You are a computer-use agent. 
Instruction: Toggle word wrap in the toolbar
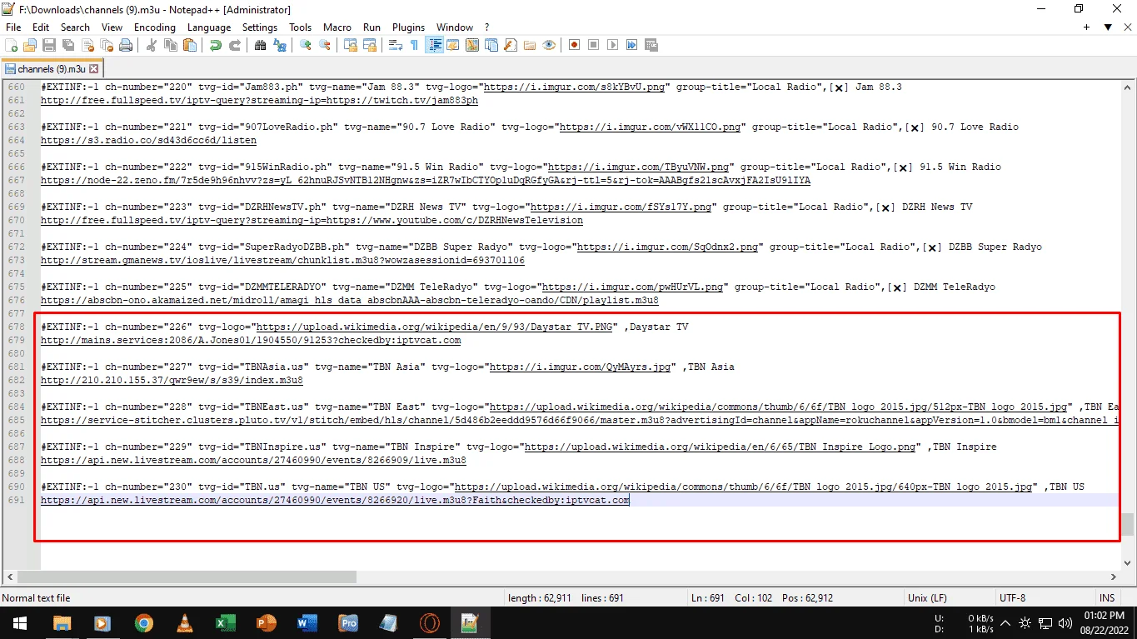pos(395,45)
